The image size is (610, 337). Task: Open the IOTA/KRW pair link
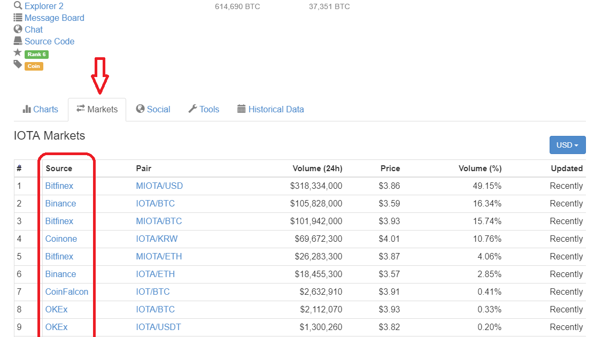pos(157,239)
